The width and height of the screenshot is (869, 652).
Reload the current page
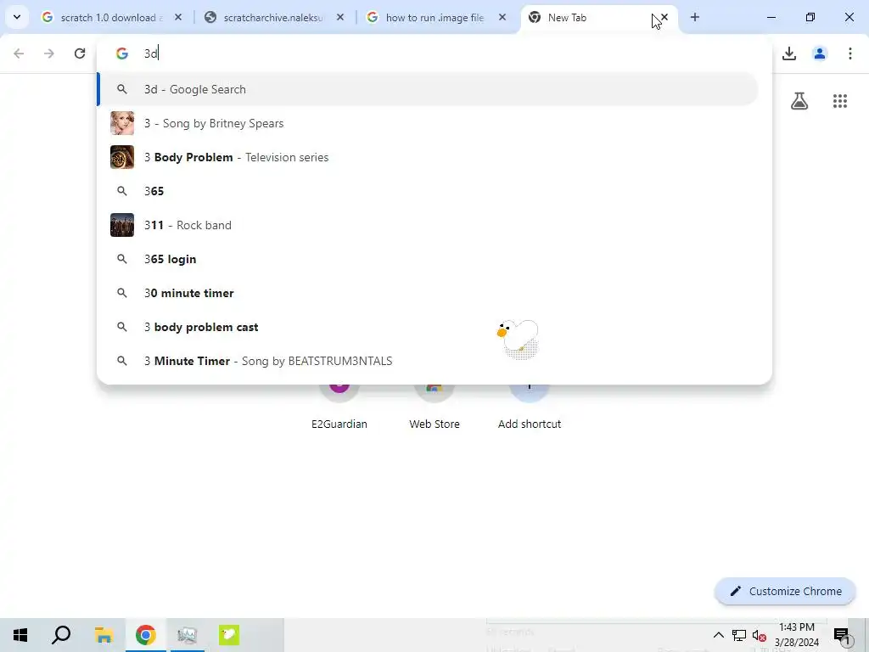(x=80, y=53)
